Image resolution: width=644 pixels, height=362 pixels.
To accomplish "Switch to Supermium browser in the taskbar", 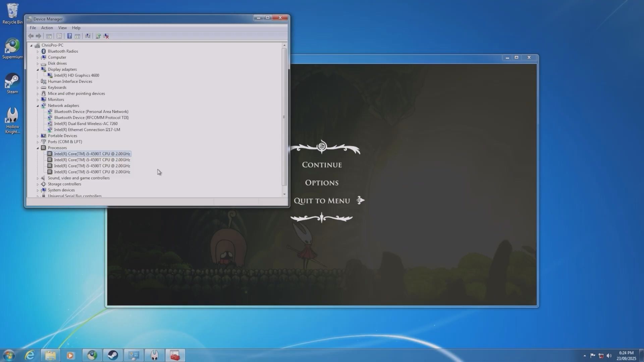I will pyautogui.click(x=92, y=355).
